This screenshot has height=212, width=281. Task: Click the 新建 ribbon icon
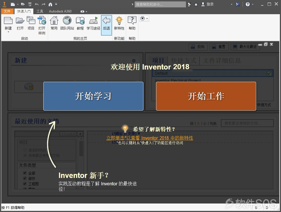pos(8,21)
